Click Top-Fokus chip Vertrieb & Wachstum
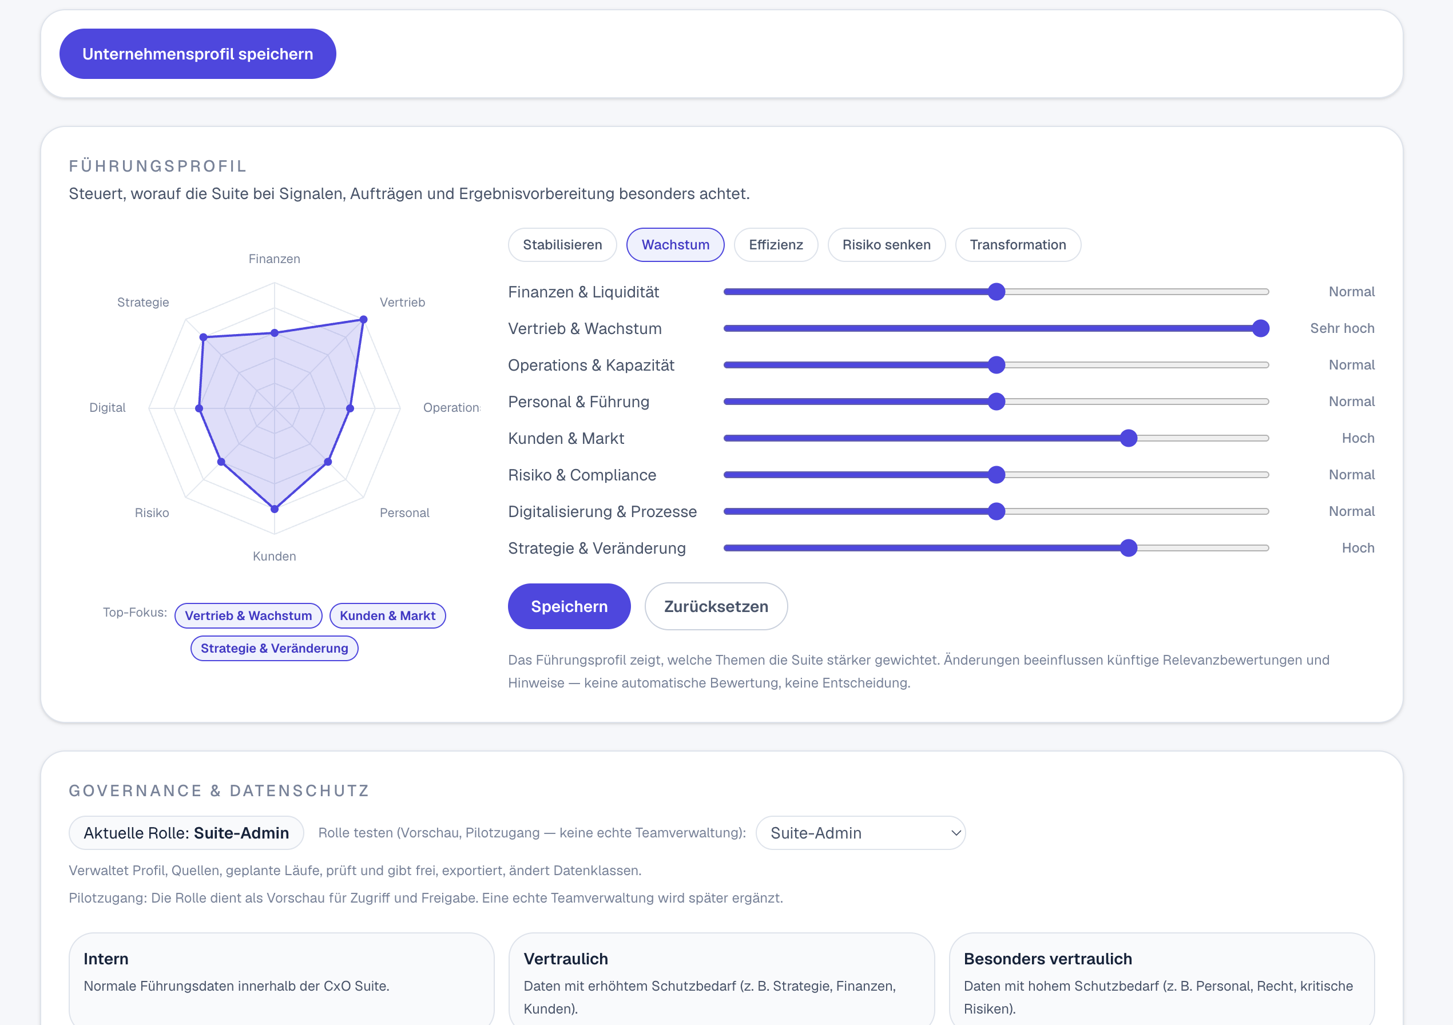The height and width of the screenshot is (1025, 1453). point(248,615)
